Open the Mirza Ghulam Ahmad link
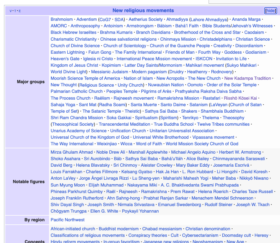 (72, 152)
